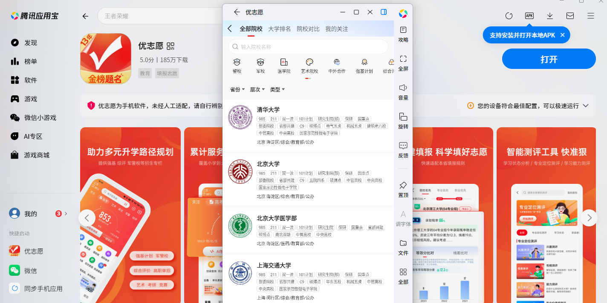Switch to the 我的关注 tab
The height and width of the screenshot is (303, 607).
coord(337,29)
